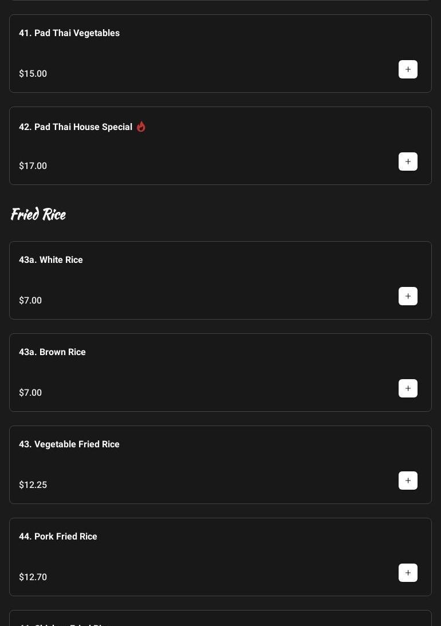
Task: Tap the plus icon for Vegetable Fried Rice
Action: 408,481
